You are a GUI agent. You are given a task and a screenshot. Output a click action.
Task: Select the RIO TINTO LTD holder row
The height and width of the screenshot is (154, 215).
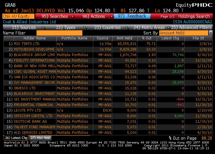pos(27,44)
